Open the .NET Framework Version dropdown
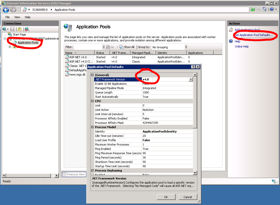This screenshot has height=205, width=280. click(190, 79)
